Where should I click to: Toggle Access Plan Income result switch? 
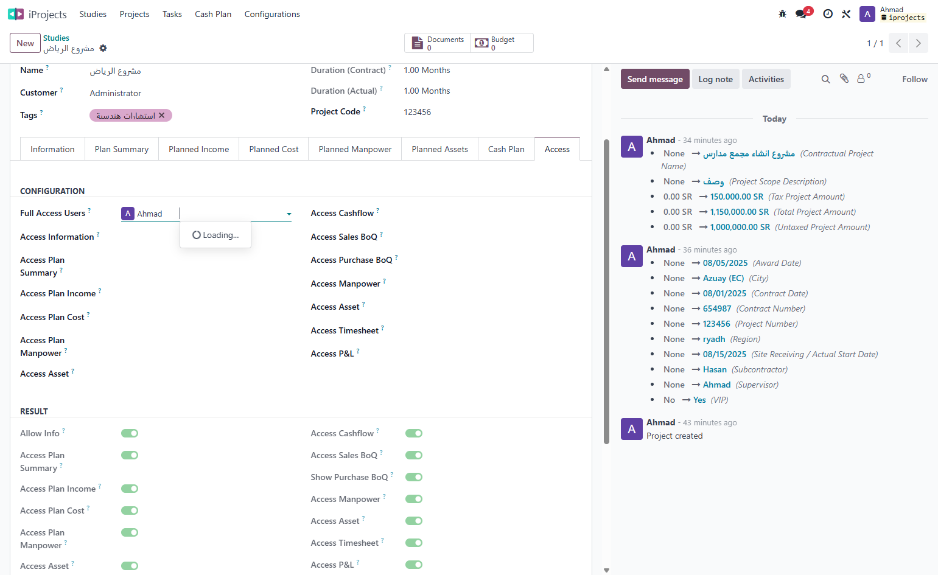(130, 489)
